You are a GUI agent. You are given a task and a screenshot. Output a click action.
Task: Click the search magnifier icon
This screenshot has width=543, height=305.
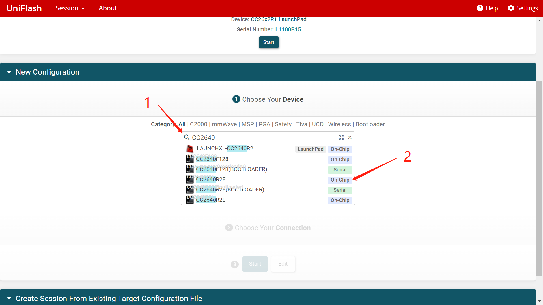click(x=187, y=138)
